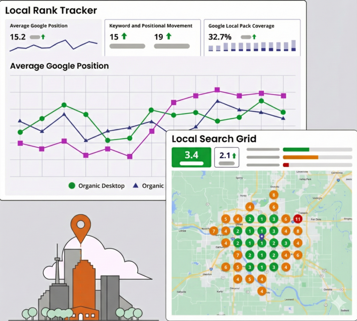Click the 2.1 score box
Viewport: 357px width, 321px height.
[x=226, y=157]
